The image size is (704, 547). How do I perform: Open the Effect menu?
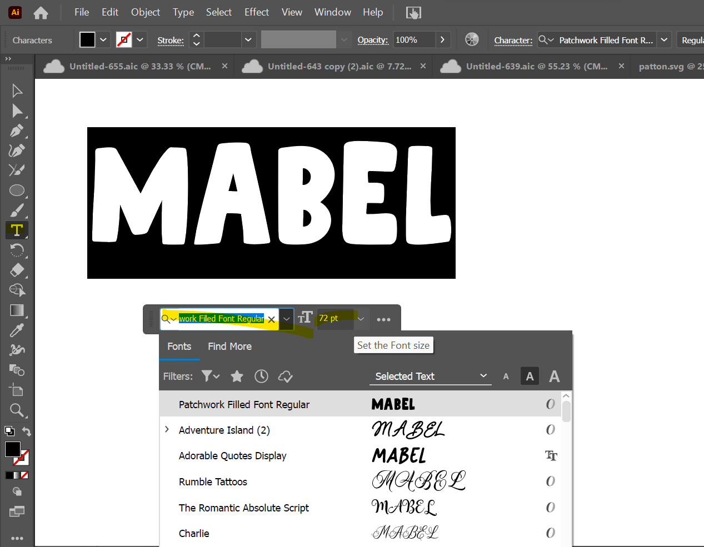(256, 12)
